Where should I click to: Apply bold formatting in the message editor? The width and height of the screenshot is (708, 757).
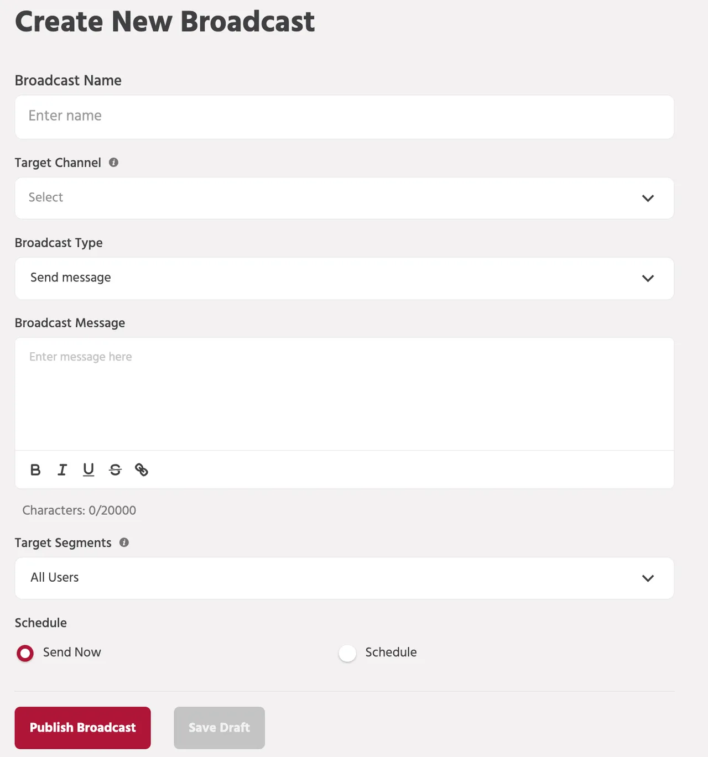[35, 469]
